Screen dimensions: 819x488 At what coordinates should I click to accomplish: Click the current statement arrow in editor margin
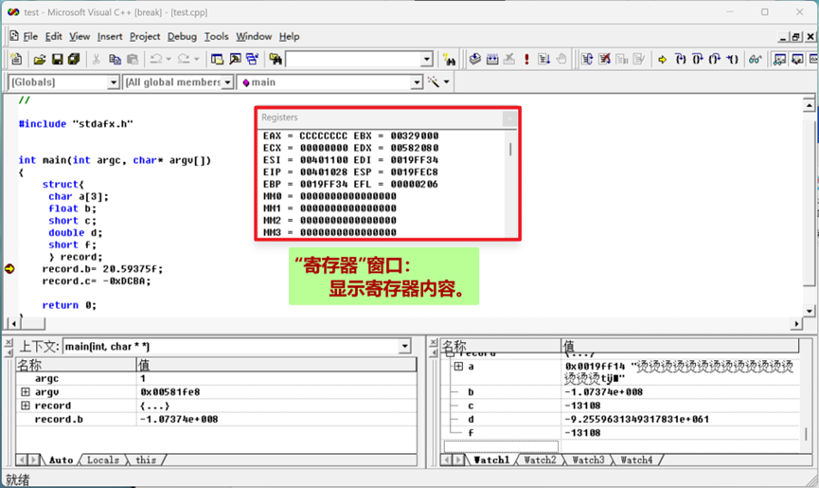pos(9,268)
